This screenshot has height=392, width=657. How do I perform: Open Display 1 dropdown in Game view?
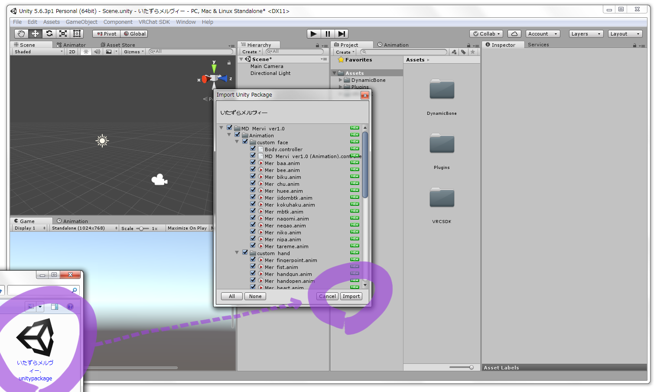pos(29,228)
